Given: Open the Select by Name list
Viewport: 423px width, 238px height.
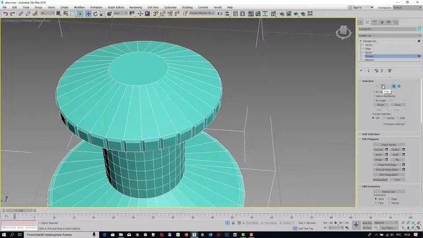Looking at the screenshot, I should [x=65, y=13].
